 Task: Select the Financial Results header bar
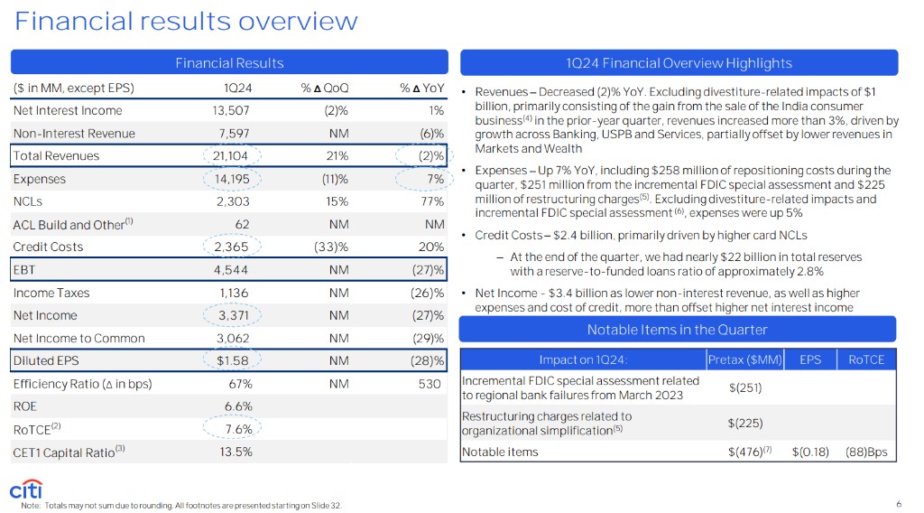(x=229, y=62)
